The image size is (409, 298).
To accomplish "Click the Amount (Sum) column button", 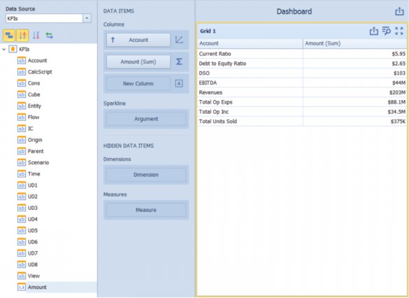I will 138,62.
